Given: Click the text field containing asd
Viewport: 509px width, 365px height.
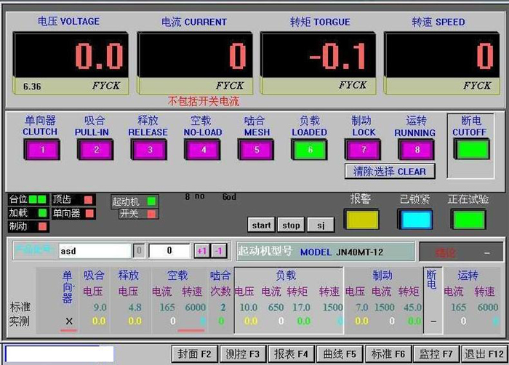Looking at the screenshot, I should (x=95, y=251).
